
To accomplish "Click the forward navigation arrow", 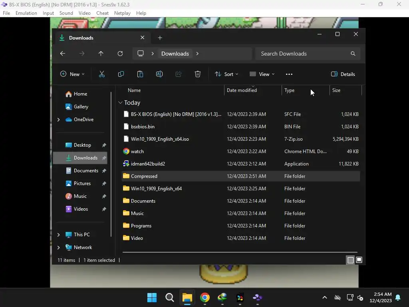I will coord(82,54).
